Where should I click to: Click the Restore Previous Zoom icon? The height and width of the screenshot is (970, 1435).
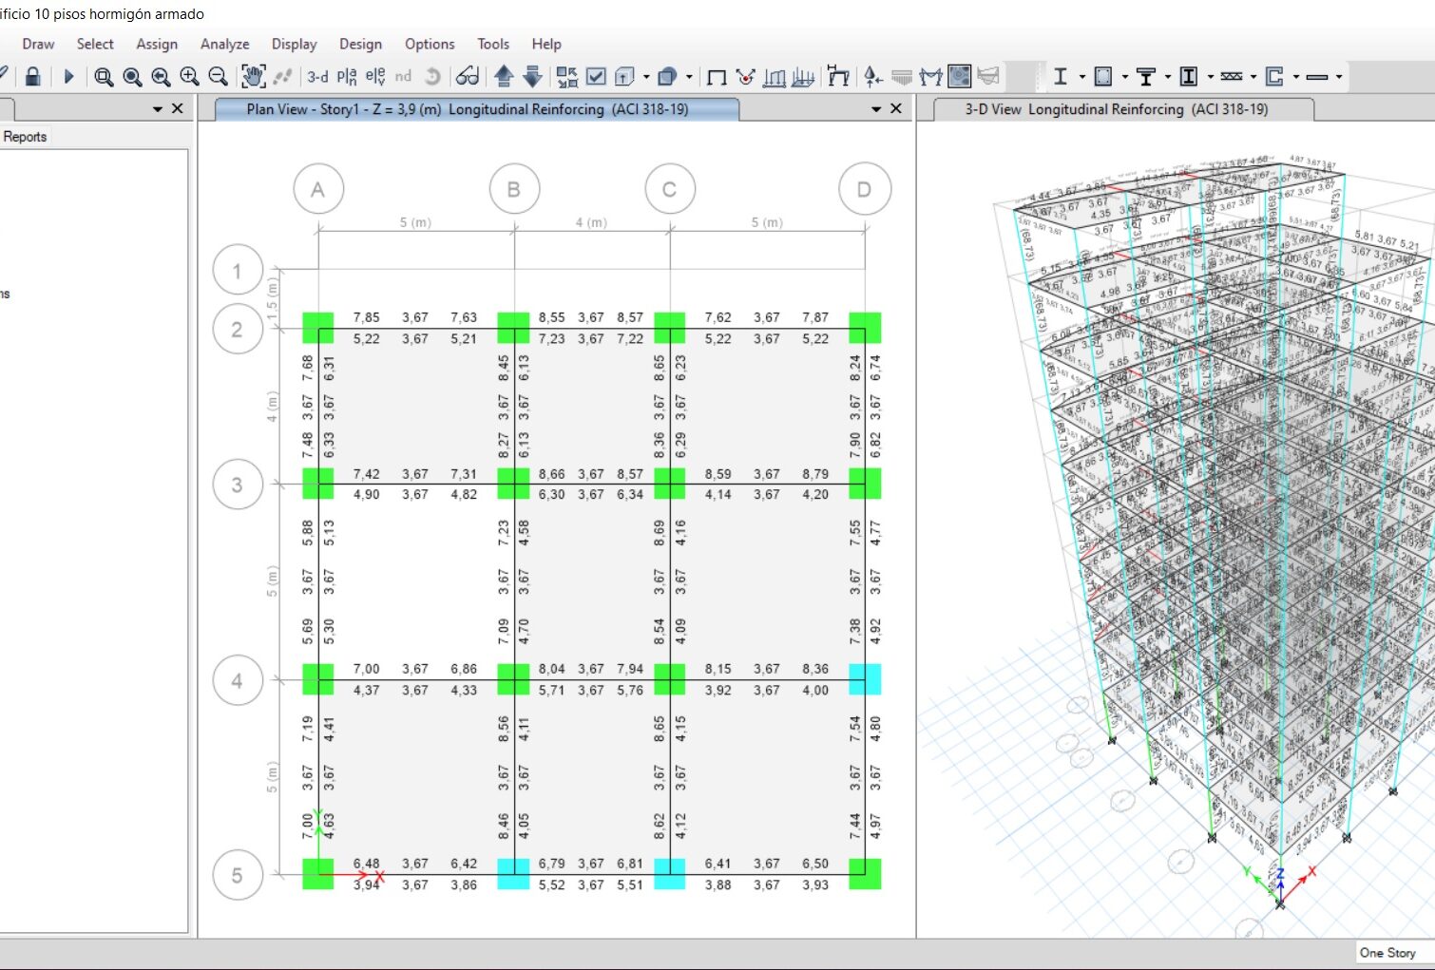point(161,77)
